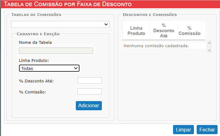Click the Limpar button
This screenshot has height=136, width=220.
183,130
